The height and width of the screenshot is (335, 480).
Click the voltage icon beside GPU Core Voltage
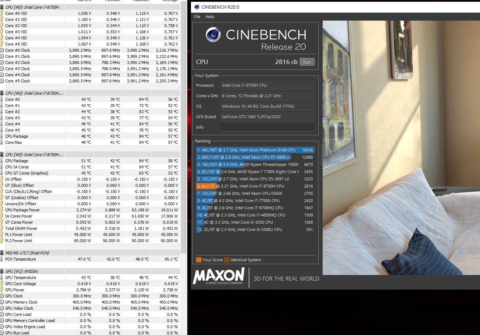pyautogui.click(x=2, y=284)
